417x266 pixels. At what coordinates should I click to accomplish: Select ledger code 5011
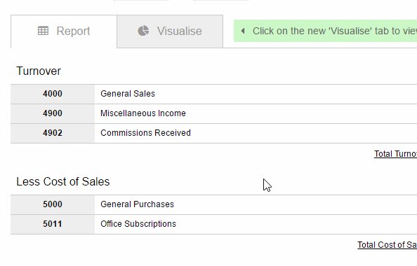(x=53, y=224)
